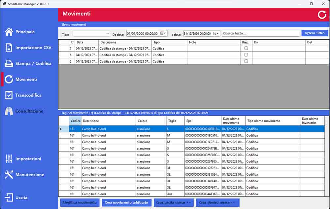Select the tag row with Epc ending 1B0510

(x=191, y=136)
